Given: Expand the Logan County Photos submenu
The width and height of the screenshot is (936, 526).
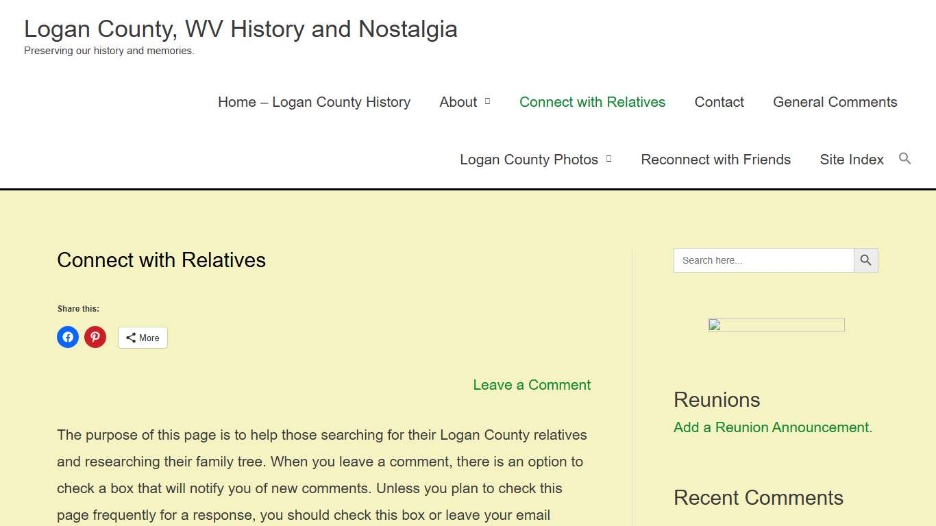Looking at the screenshot, I should coord(608,160).
